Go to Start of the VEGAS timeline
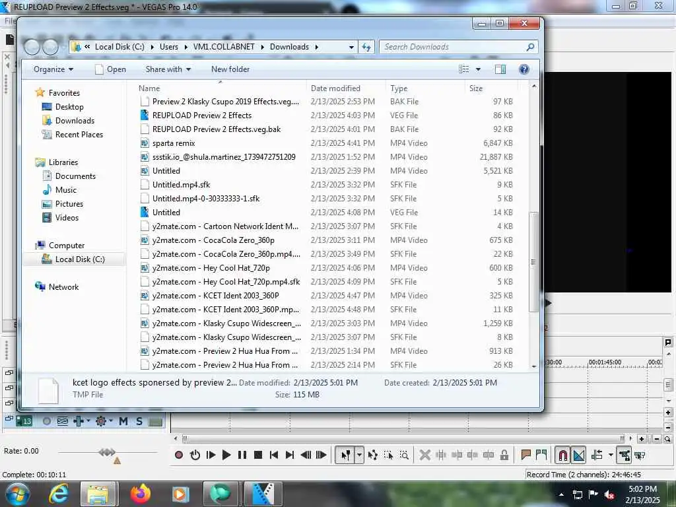 coord(274,455)
